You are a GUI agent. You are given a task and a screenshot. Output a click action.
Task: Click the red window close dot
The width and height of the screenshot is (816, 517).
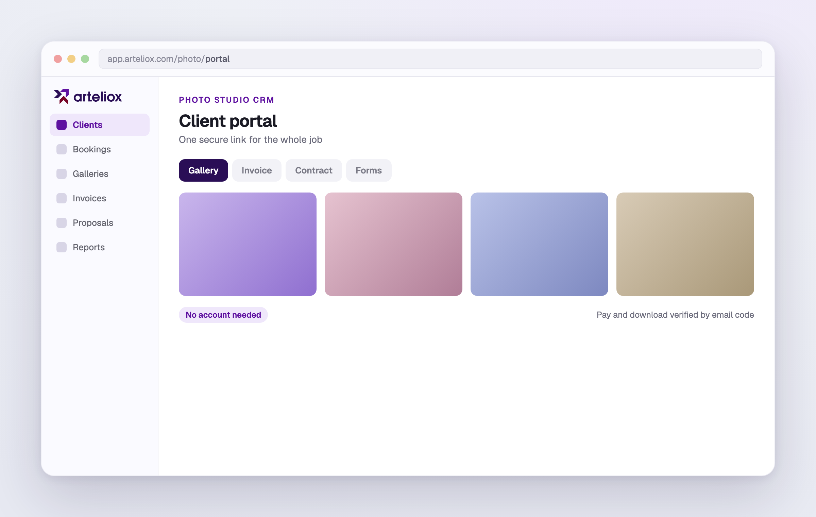pos(58,59)
